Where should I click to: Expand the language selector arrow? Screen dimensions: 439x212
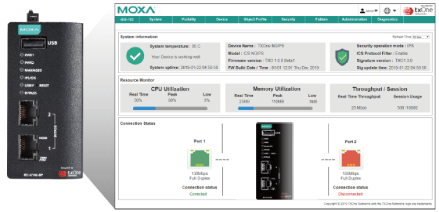(395, 11)
